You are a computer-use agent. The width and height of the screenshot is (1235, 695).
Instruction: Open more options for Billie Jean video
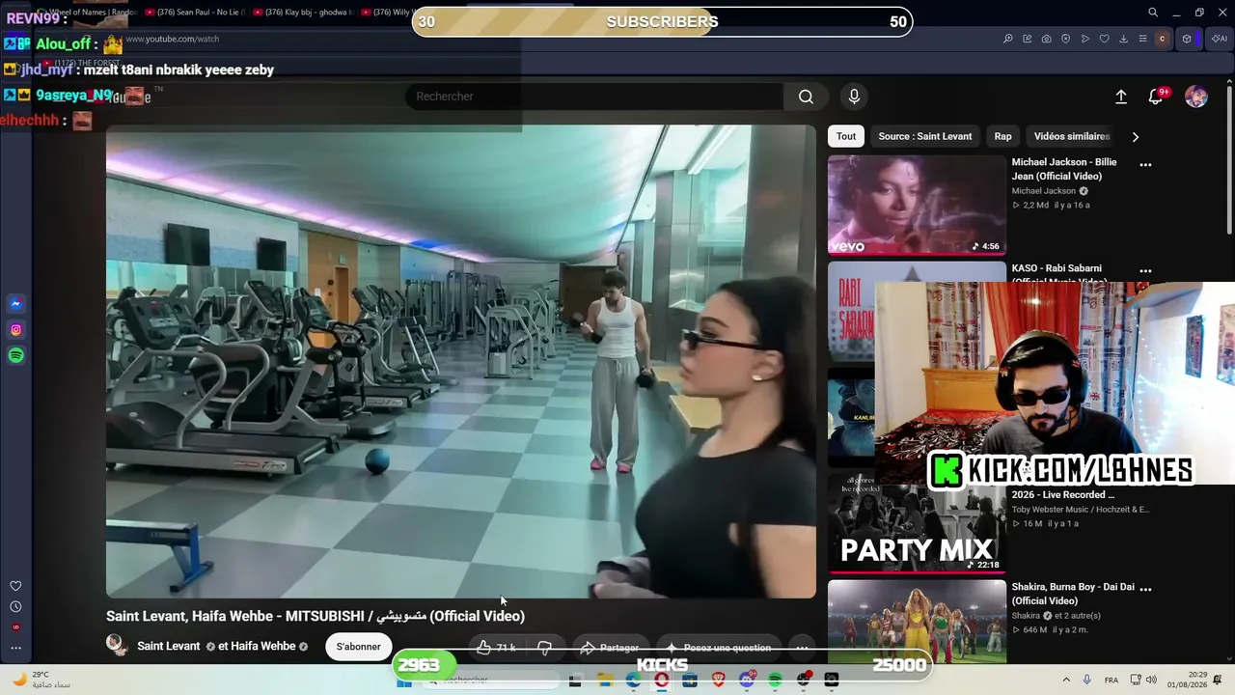tap(1145, 165)
